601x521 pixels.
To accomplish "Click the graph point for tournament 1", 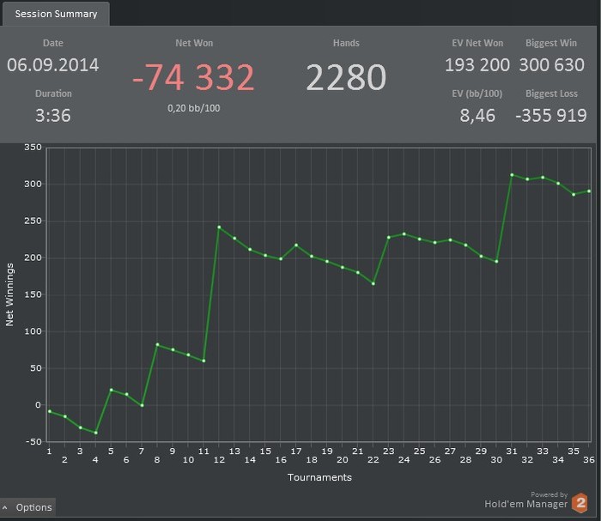I will [50, 411].
